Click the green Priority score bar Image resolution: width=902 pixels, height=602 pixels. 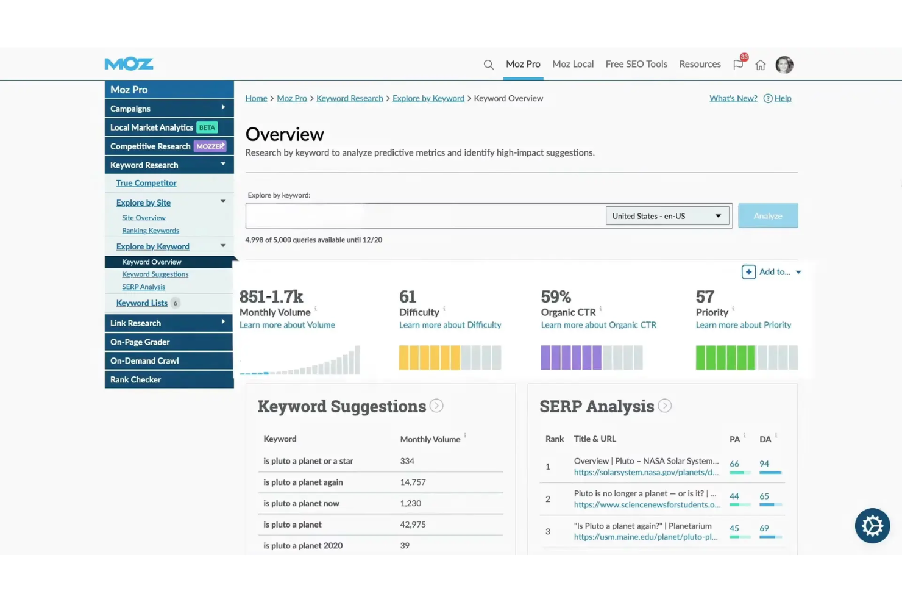tap(747, 357)
